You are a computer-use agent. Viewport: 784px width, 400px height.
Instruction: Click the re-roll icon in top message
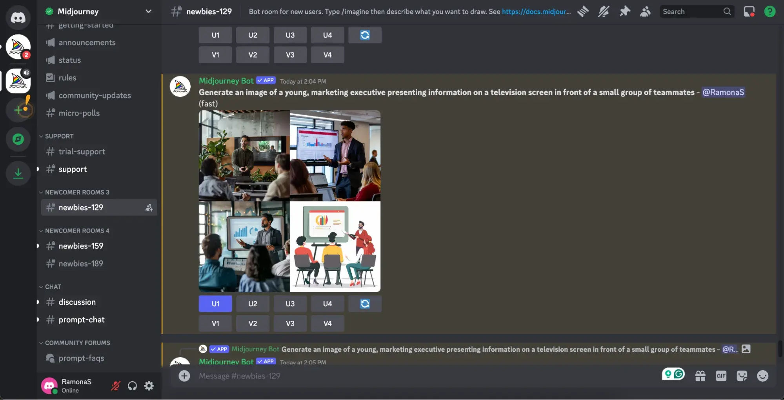[x=365, y=35]
